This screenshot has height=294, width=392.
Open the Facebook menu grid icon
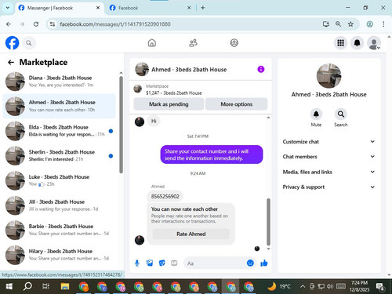340,43
